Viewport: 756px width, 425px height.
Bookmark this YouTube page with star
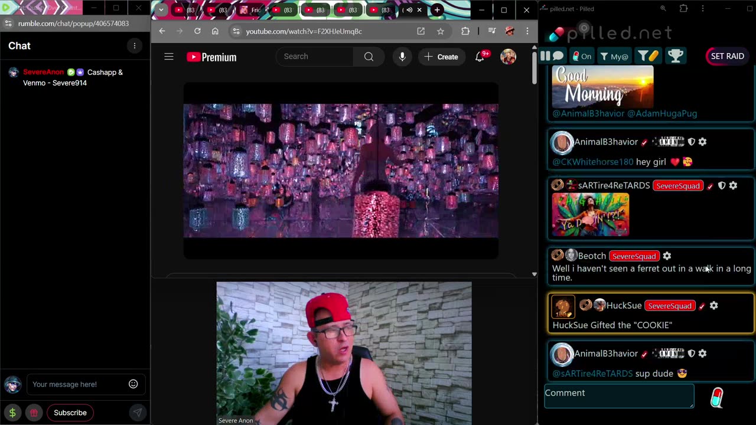tap(440, 31)
